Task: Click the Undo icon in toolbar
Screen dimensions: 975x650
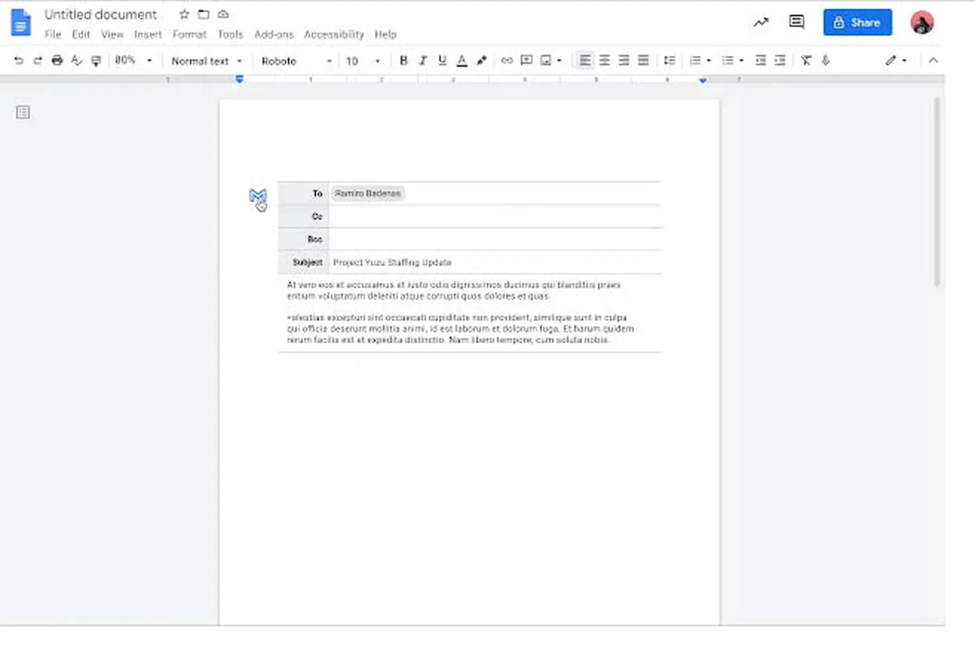Action: point(18,61)
